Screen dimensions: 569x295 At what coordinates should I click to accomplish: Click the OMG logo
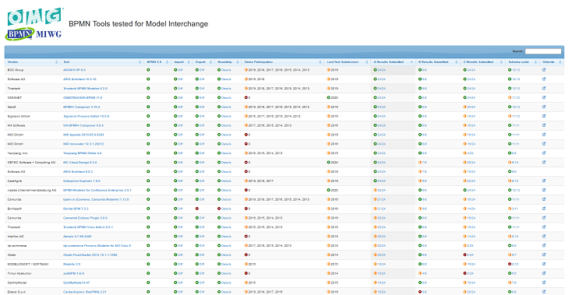tap(35, 16)
